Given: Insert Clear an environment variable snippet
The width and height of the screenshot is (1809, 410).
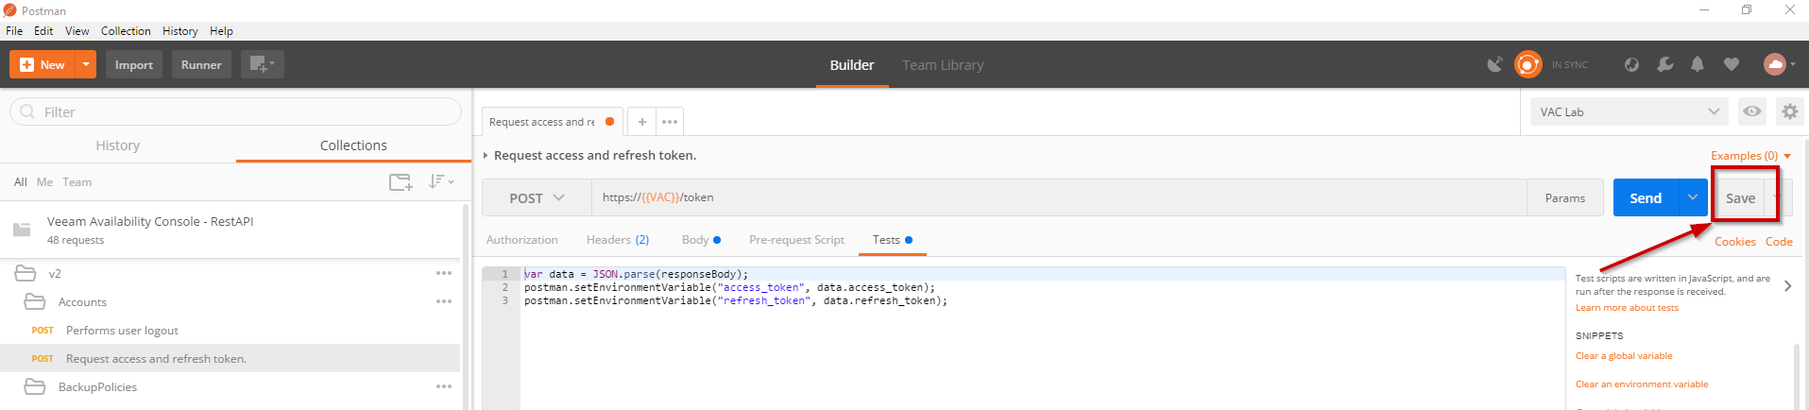Looking at the screenshot, I should [x=1642, y=384].
